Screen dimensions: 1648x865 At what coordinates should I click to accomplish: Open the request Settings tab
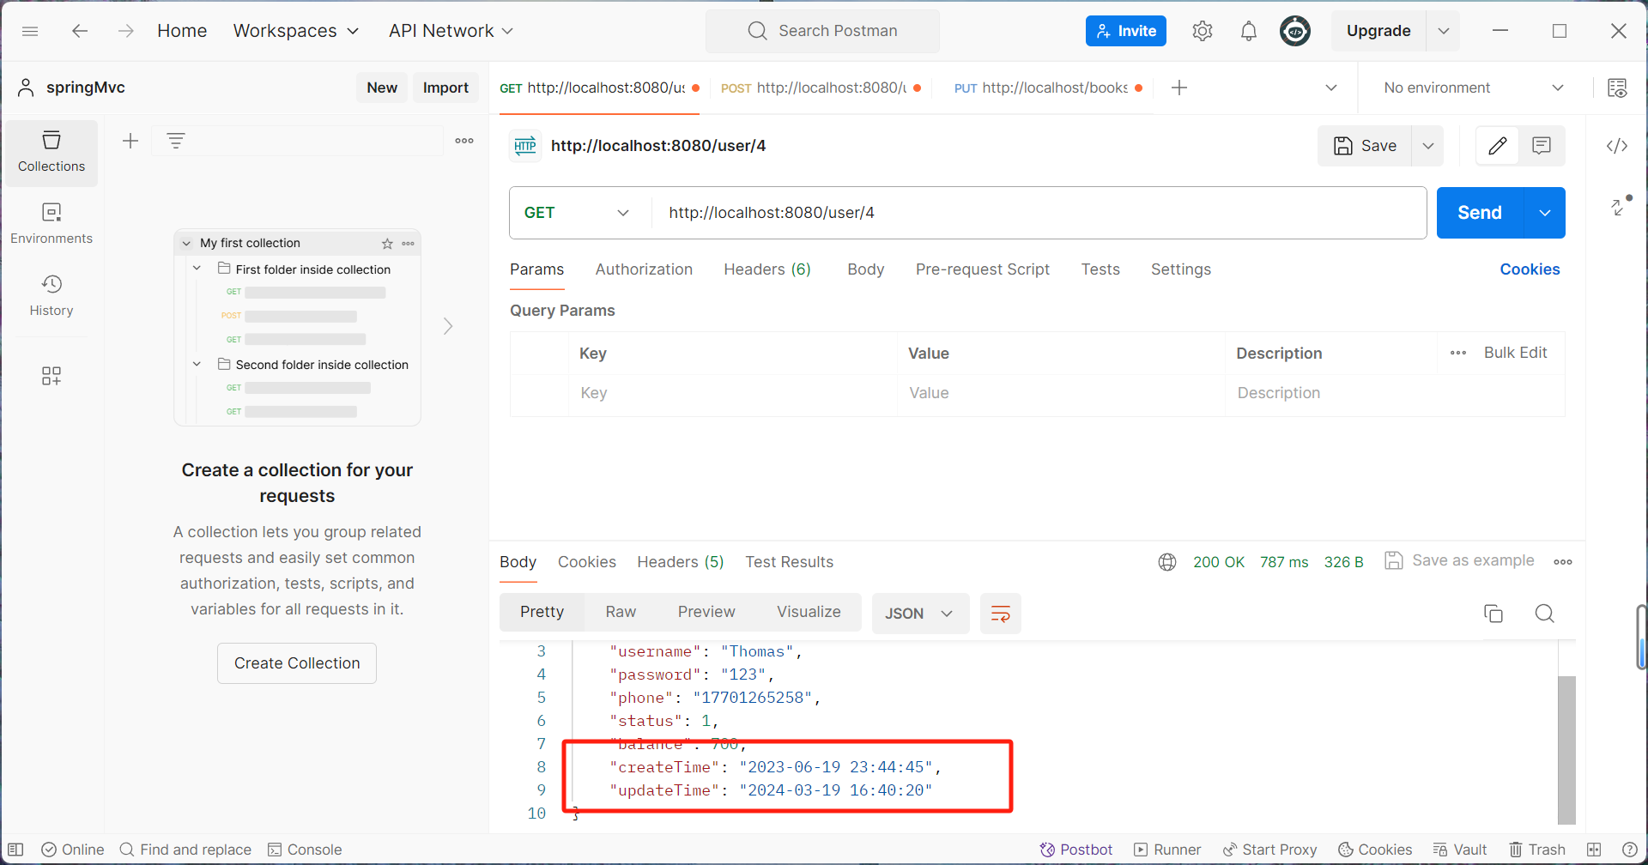pyautogui.click(x=1181, y=269)
